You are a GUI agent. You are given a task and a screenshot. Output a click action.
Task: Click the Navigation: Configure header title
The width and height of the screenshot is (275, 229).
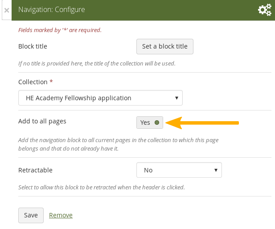52,9
